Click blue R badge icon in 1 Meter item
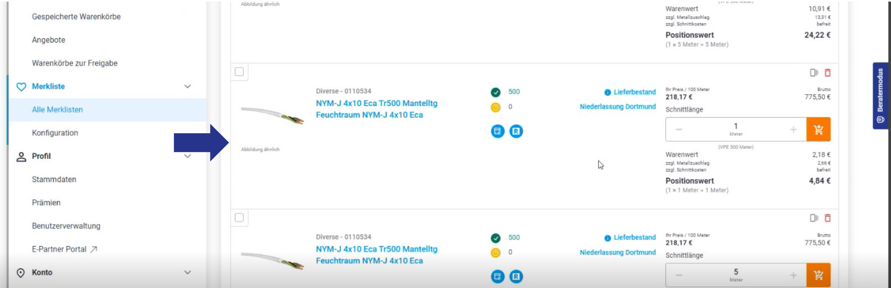This screenshot has height=288, width=891. (x=516, y=131)
